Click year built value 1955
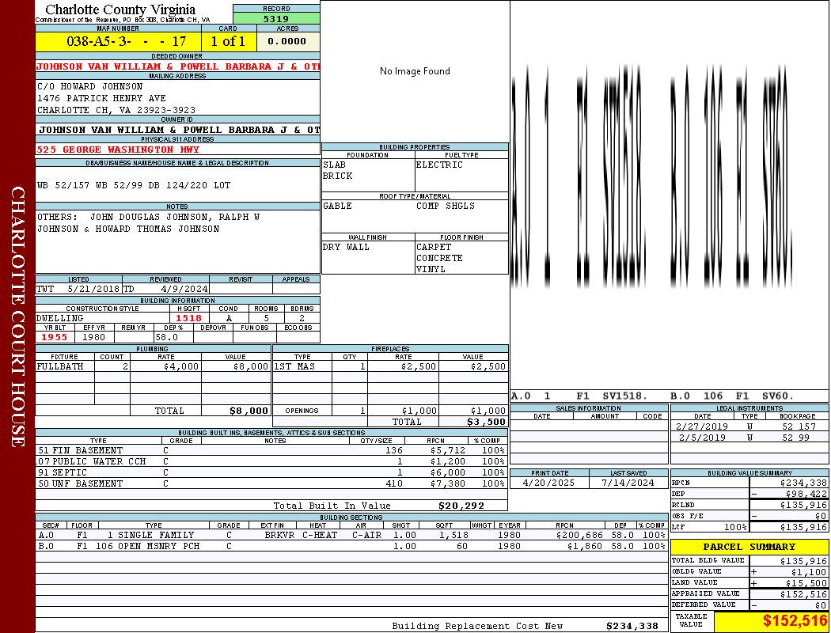831x633 pixels. click(55, 337)
